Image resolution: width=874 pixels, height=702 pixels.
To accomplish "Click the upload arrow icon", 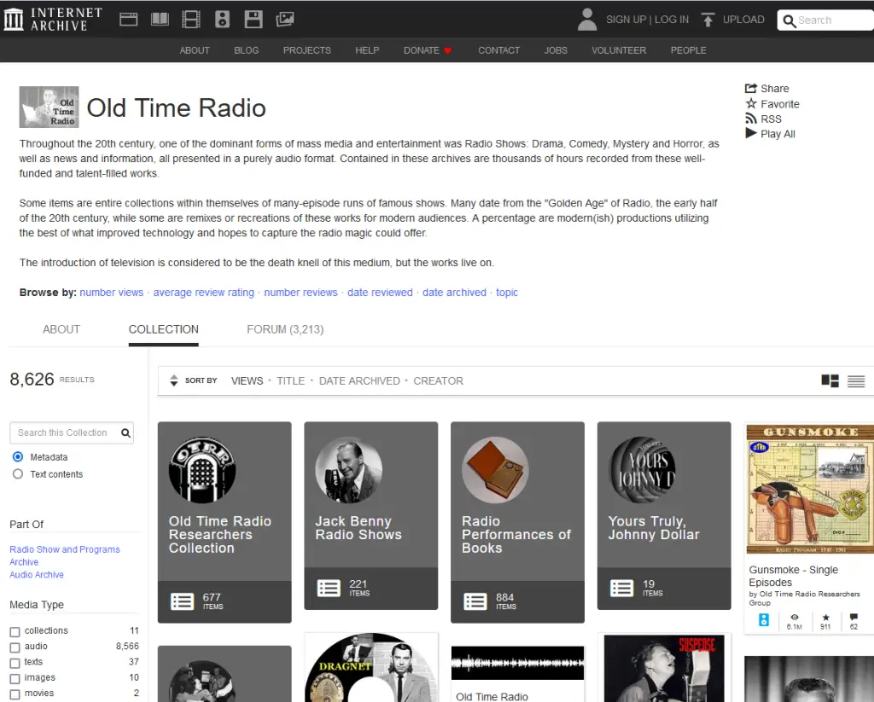I will coord(708,20).
